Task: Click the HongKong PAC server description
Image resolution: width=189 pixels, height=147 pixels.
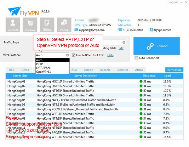Action: (65, 132)
